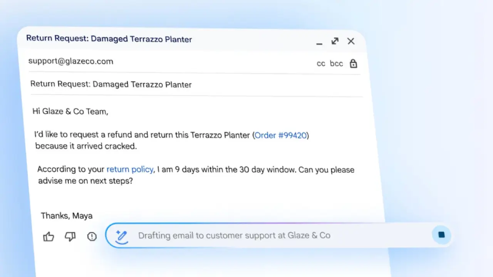Viewport: 493px width, 277px height.
Task: Click the sentence about arriving cracked
Action: (x=86, y=146)
